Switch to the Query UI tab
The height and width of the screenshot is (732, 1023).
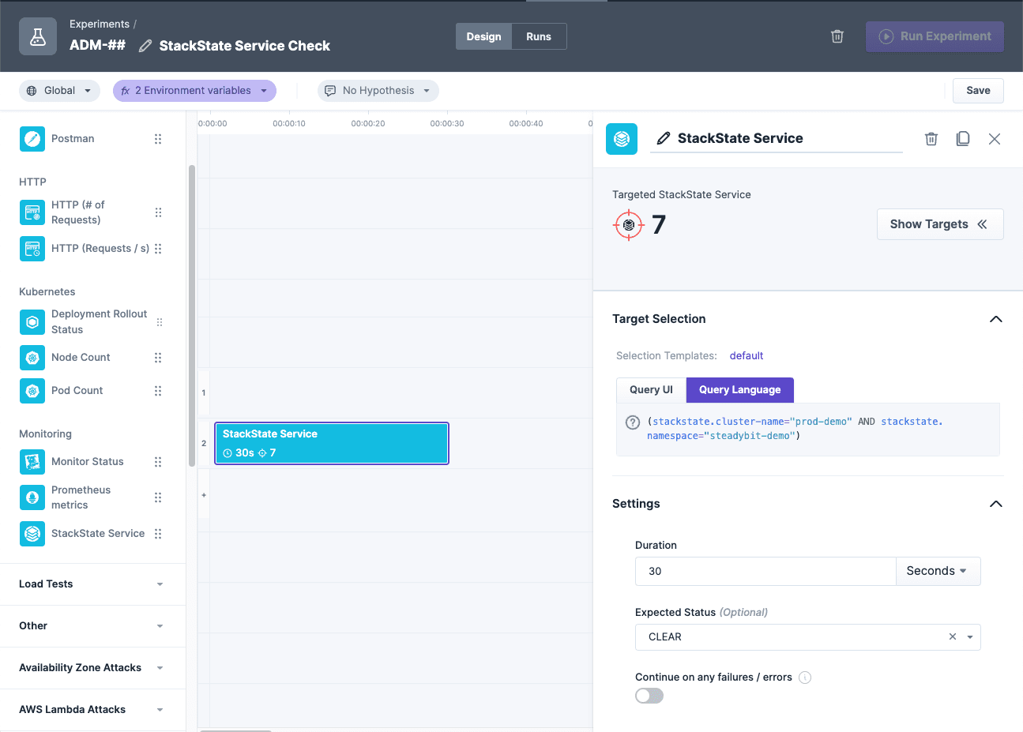click(x=650, y=389)
